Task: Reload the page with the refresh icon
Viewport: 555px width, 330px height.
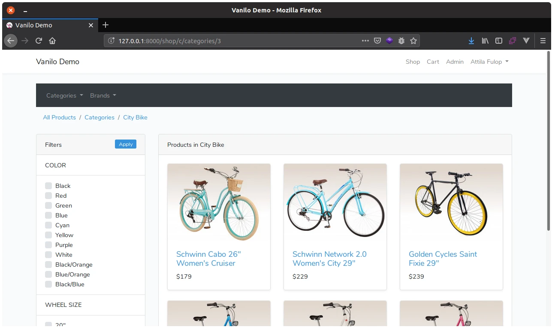Action: point(39,41)
